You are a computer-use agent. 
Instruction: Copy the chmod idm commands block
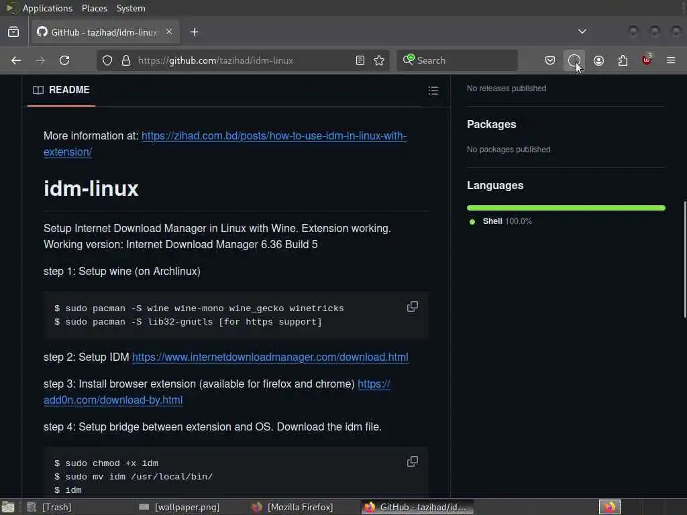tap(413, 461)
